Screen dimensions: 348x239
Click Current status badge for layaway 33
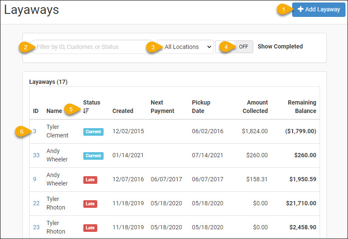(x=93, y=156)
